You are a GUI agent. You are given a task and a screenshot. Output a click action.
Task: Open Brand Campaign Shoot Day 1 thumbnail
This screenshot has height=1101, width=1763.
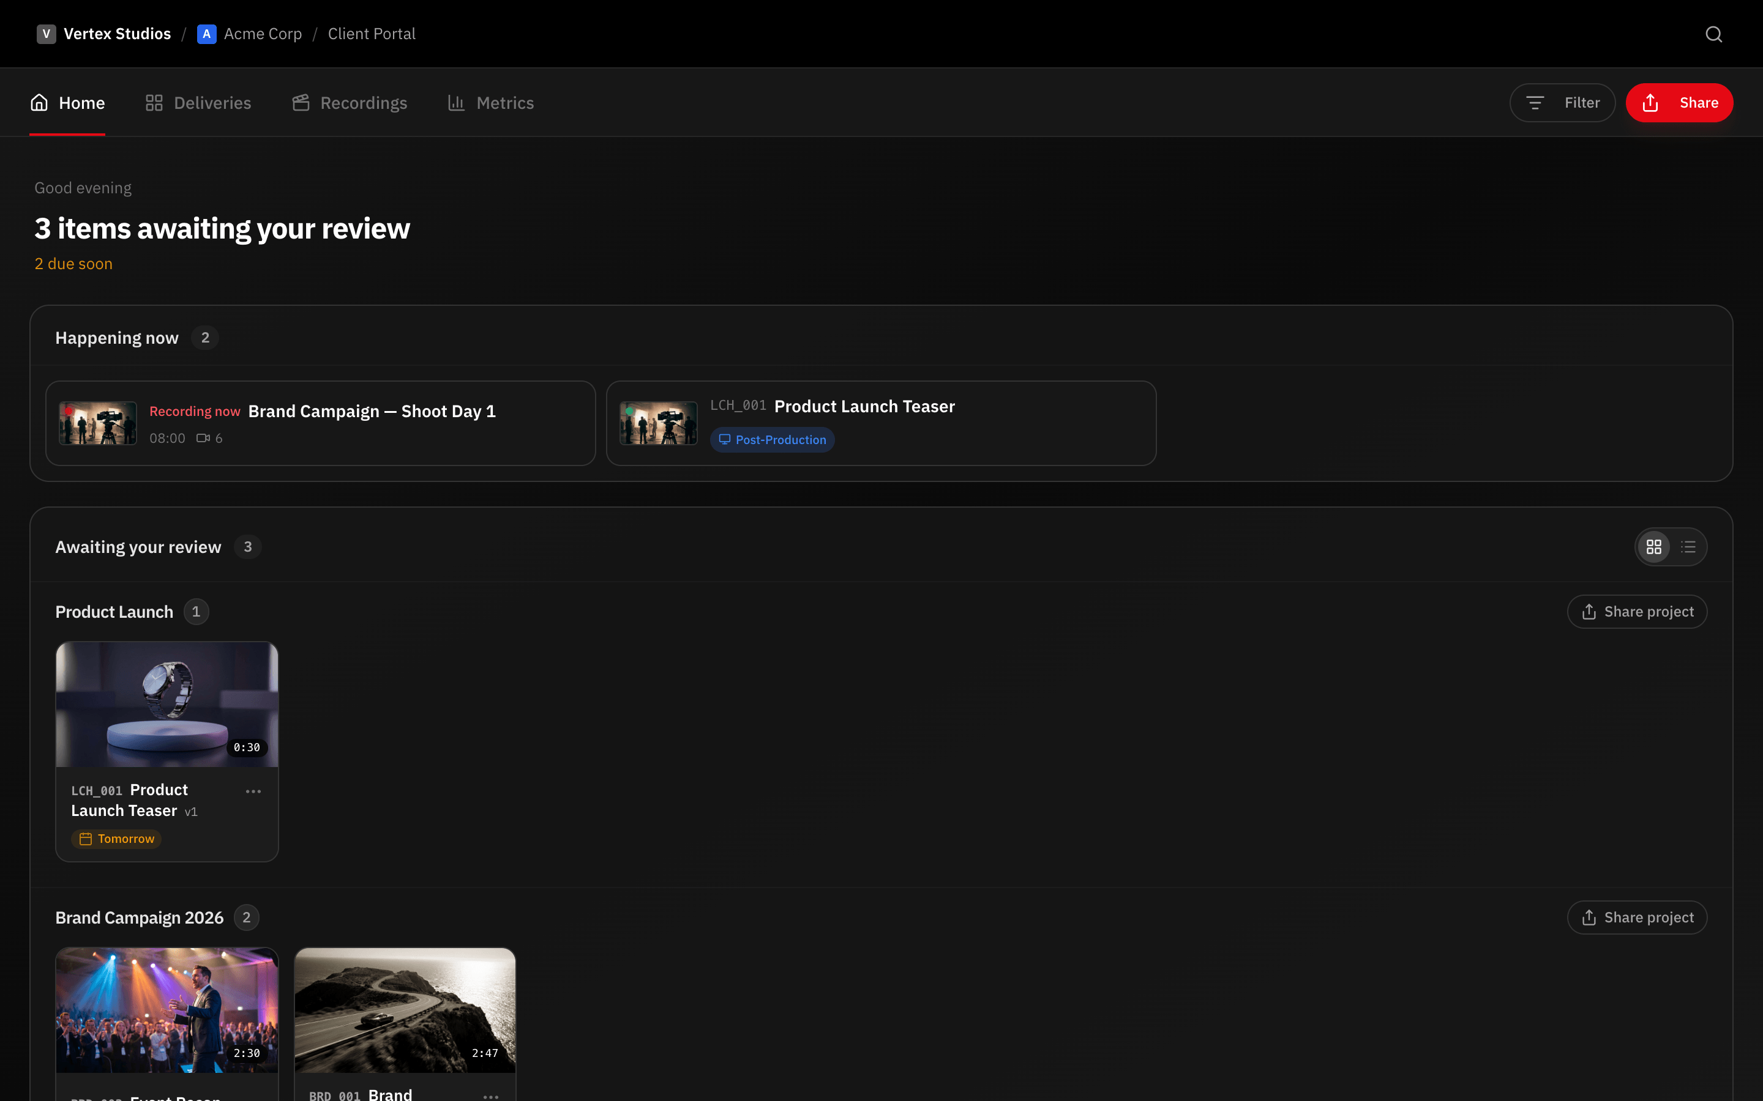click(x=97, y=423)
